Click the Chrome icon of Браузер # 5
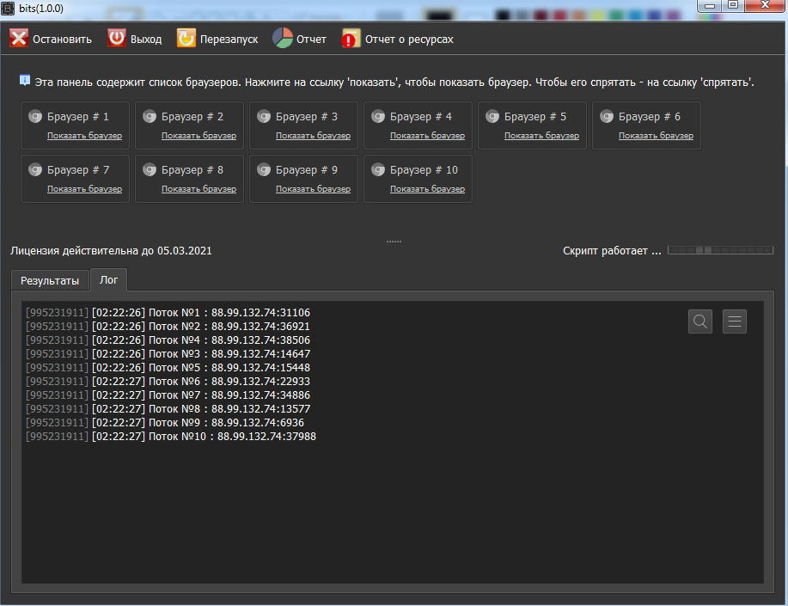This screenshot has width=788, height=606. point(492,117)
